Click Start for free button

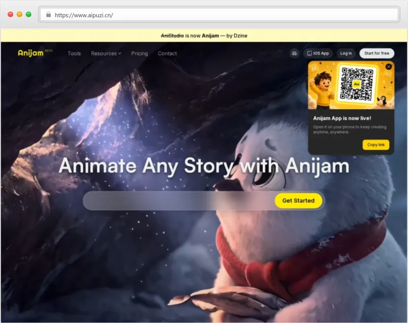pyautogui.click(x=376, y=53)
